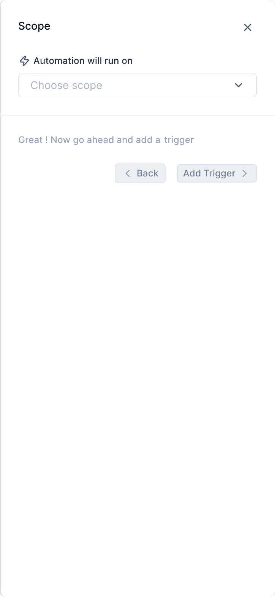Click the 'Automation will run on' label
This screenshot has height=597, width=275.
(x=83, y=61)
